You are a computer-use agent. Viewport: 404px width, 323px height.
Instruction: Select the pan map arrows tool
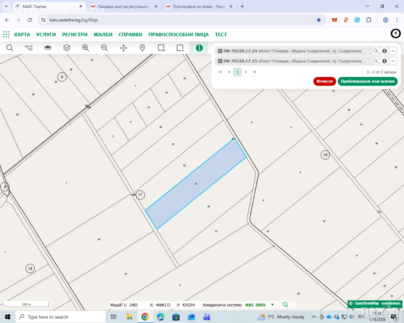(123, 48)
